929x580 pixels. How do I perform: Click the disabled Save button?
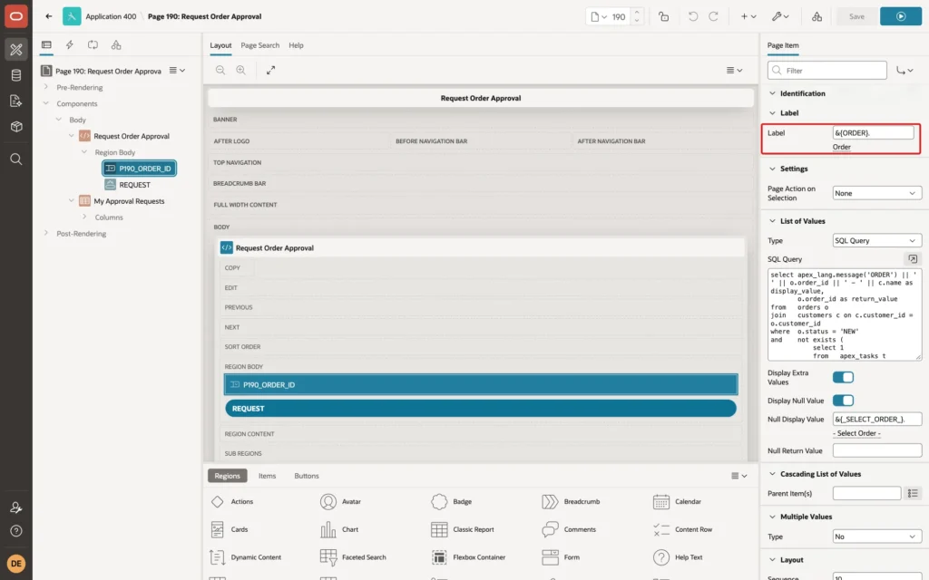click(856, 16)
